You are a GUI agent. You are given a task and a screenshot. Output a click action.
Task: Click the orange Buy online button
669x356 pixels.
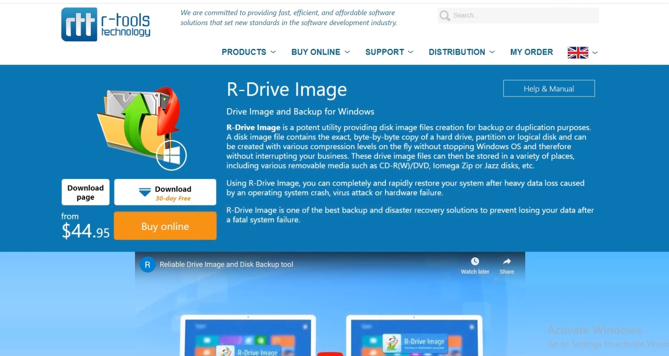165,226
